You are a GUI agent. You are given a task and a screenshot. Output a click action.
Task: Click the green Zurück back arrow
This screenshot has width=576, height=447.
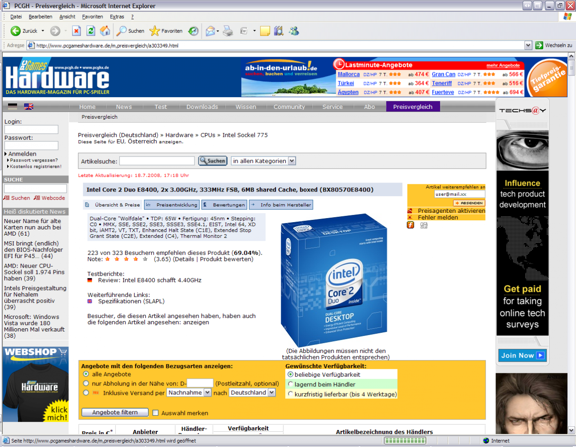[16, 31]
